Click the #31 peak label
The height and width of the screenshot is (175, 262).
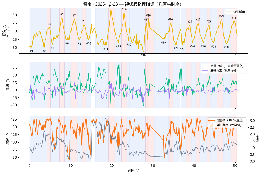[234, 18]
